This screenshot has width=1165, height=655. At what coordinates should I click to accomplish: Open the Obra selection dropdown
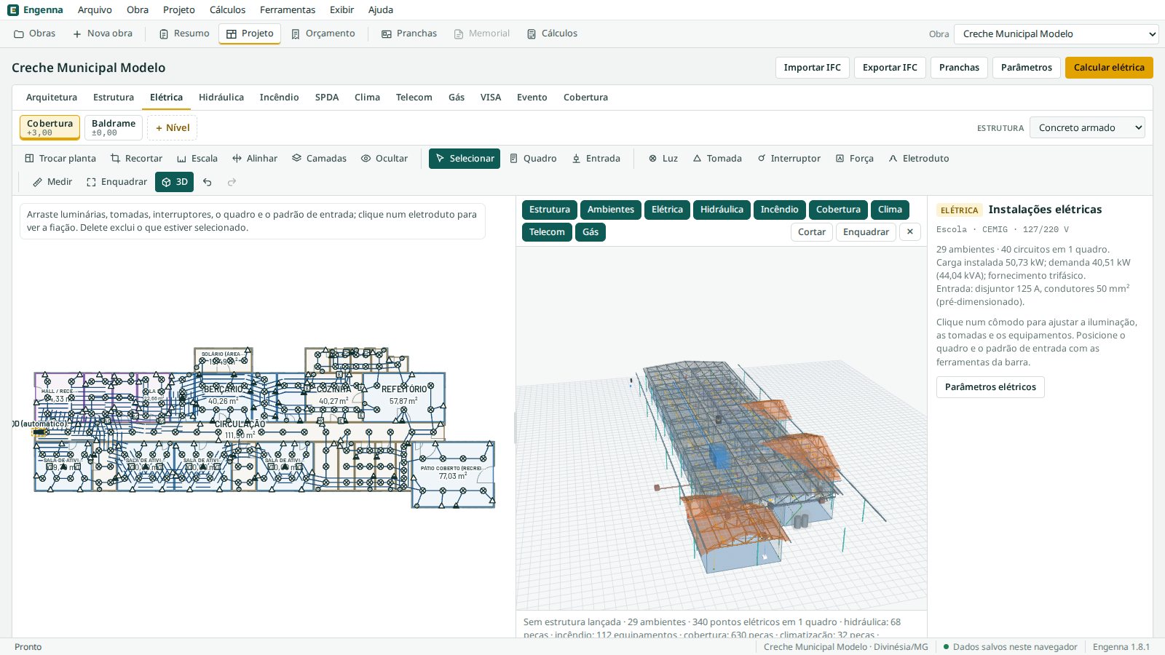pos(1056,34)
